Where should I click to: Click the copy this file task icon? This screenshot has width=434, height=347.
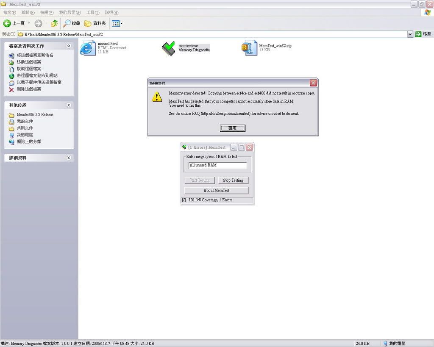(x=11, y=69)
